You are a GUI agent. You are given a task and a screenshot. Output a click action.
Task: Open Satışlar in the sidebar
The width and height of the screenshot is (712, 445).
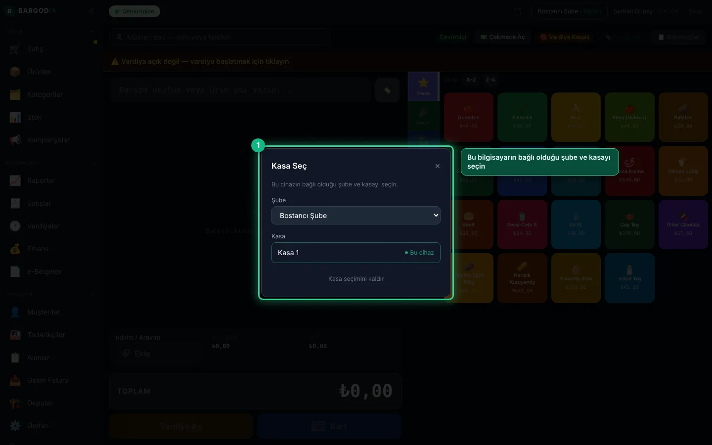point(51,203)
